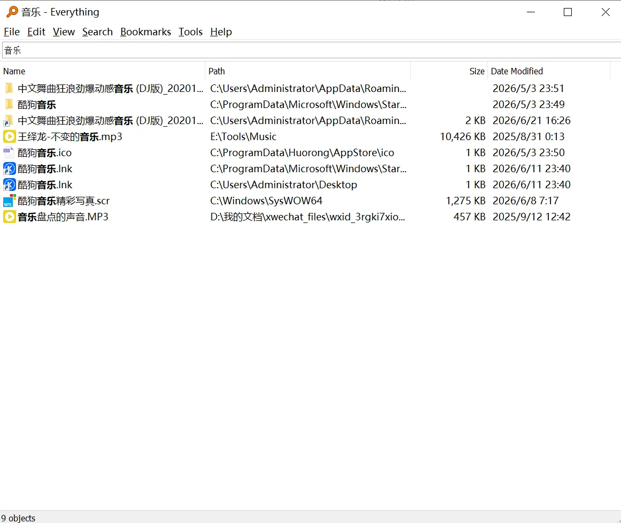Select the 酷狗音乐 folder name
Image resolution: width=621 pixels, height=523 pixels.
37,104
